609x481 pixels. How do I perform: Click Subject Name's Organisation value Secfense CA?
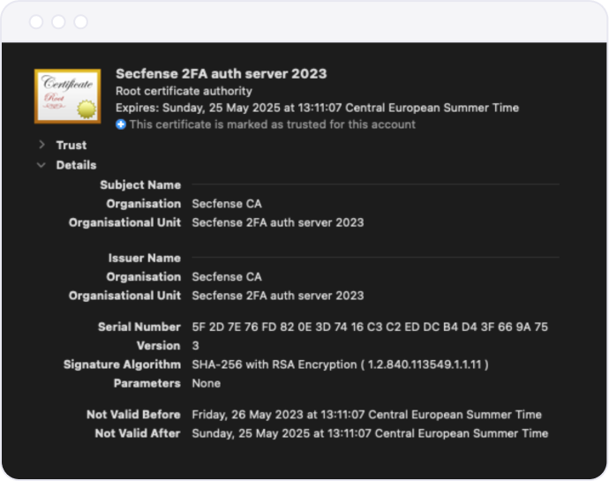(x=227, y=204)
